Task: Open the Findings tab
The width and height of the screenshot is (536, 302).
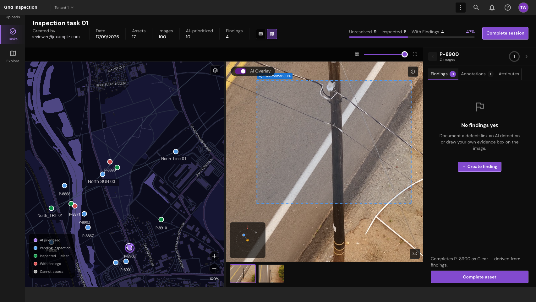Action: pos(443,74)
